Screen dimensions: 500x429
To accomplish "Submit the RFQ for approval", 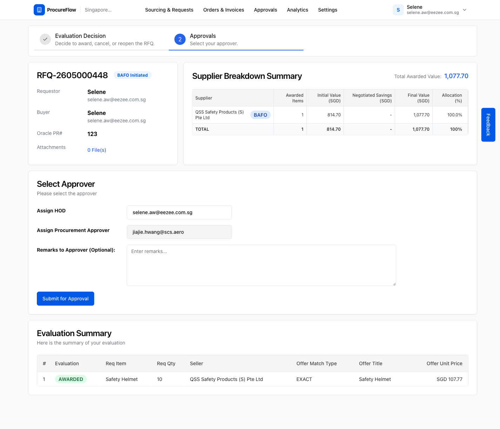I will coord(66,299).
